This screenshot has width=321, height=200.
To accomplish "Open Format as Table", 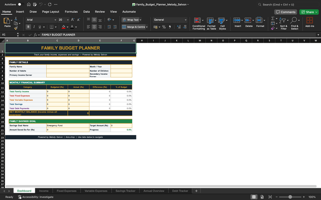I will (211, 24).
